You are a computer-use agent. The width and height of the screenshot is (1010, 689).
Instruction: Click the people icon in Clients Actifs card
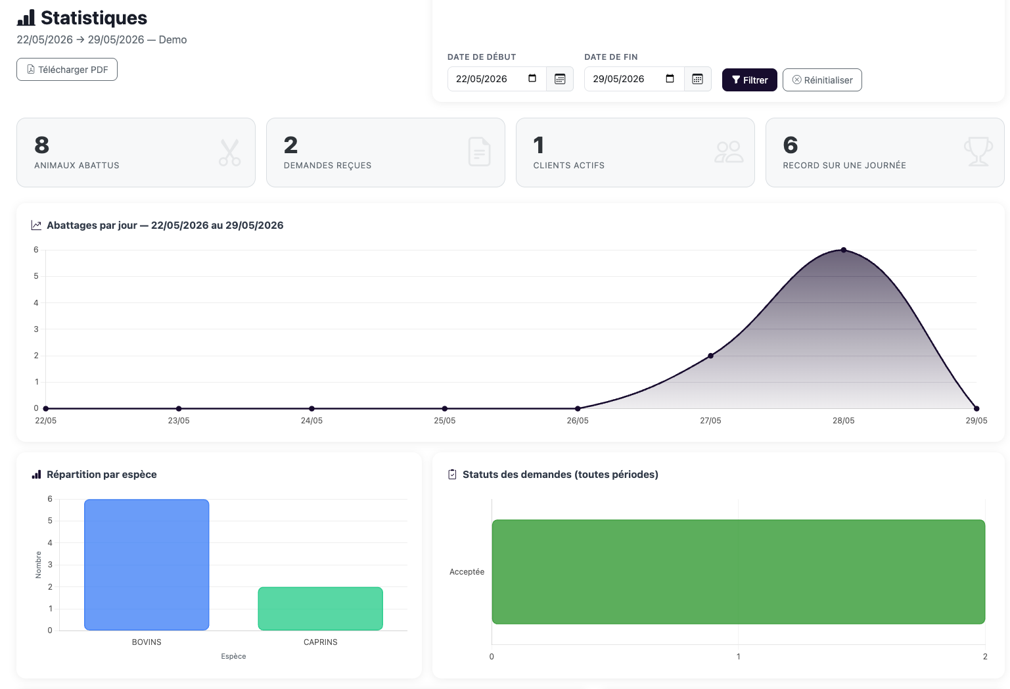[729, 152]
